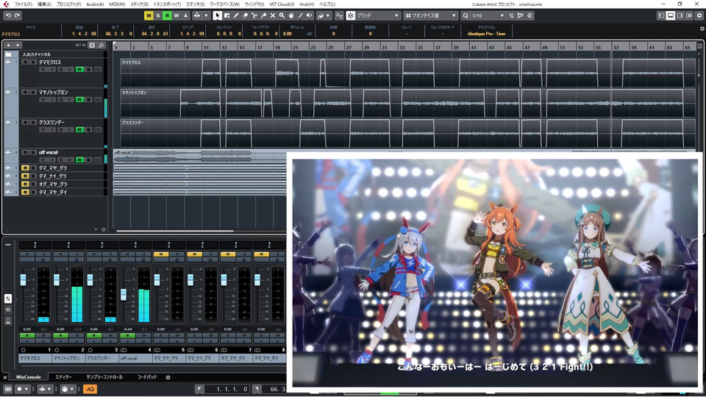Click the horizontal project scrollbar
The width and height of the screenshot is (706, 397).
175,232
